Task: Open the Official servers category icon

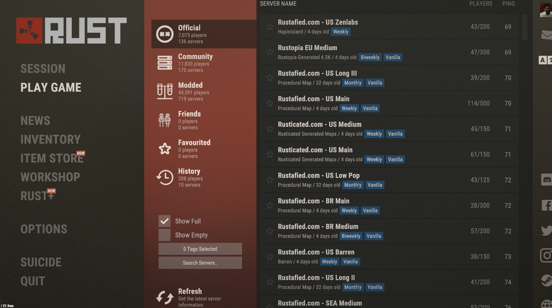Action: pos(165,34)
